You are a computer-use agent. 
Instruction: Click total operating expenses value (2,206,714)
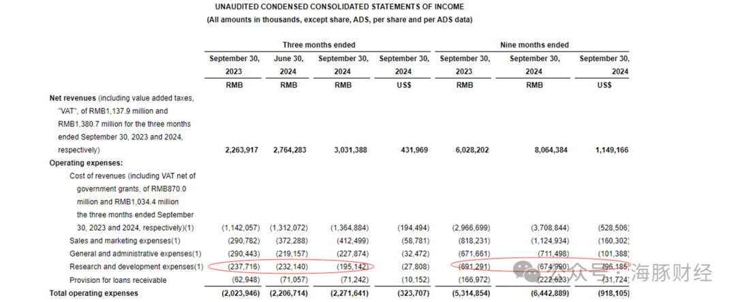point(289,293)
